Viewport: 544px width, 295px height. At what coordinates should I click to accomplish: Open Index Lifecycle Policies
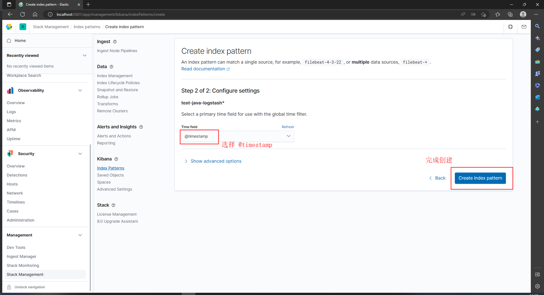pyautogui.click(x=118, y=83)
